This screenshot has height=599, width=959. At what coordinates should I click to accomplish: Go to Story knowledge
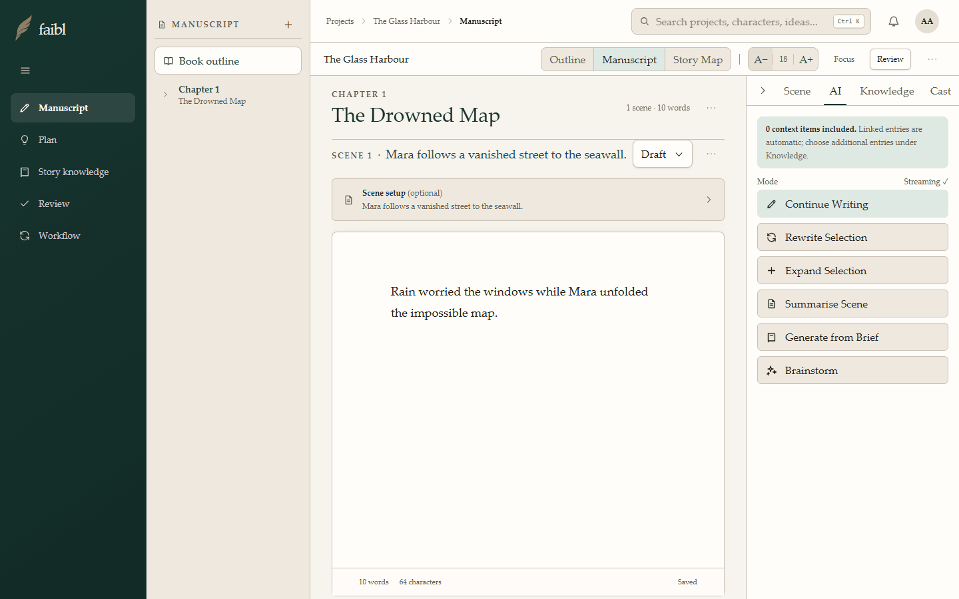[73, 172]
